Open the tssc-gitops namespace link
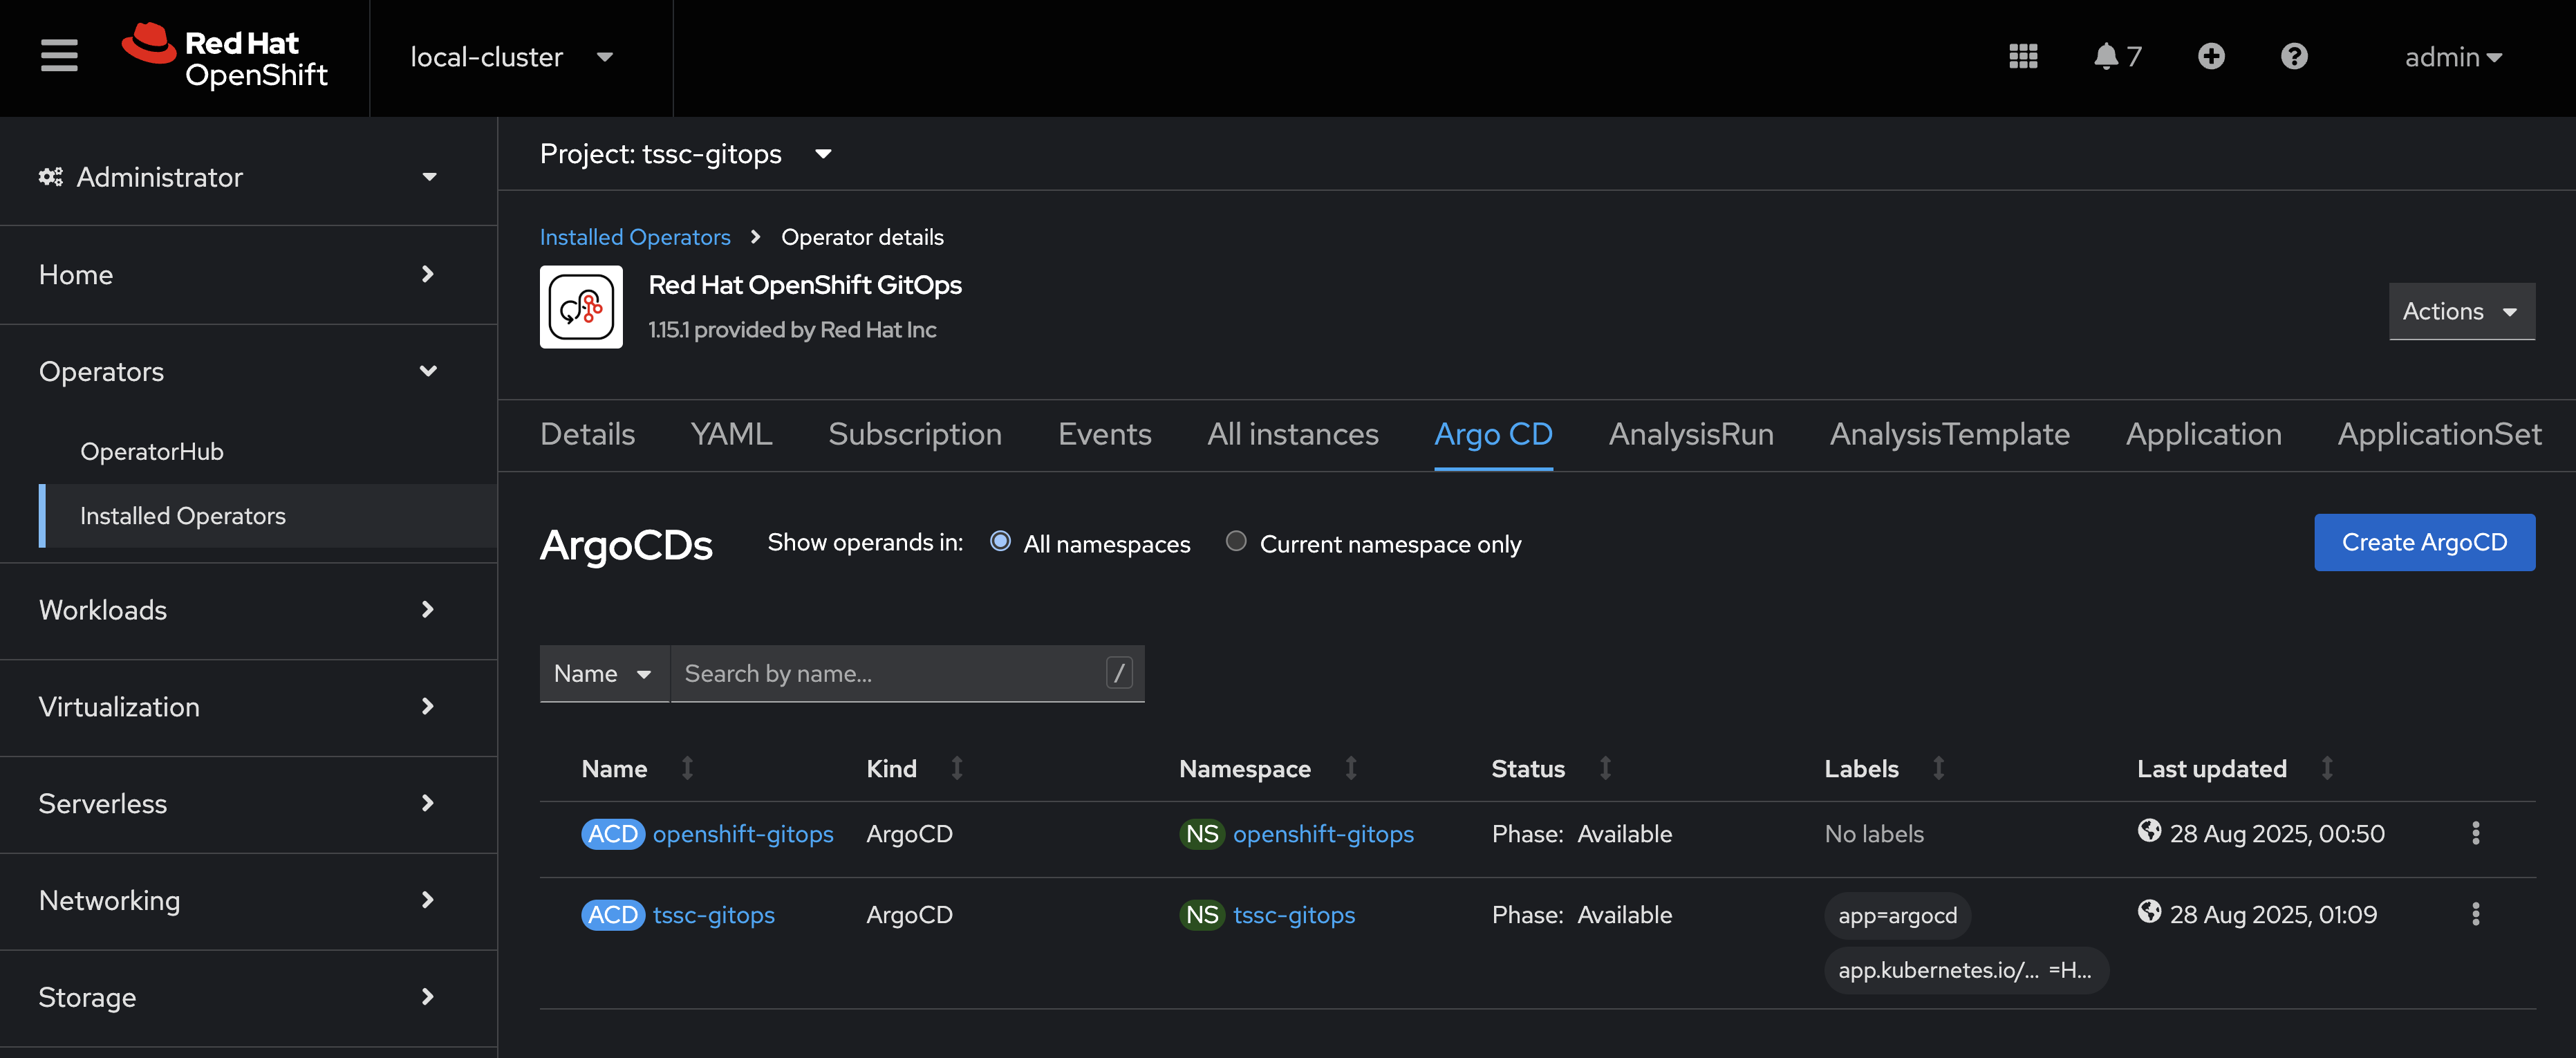 1294,915
